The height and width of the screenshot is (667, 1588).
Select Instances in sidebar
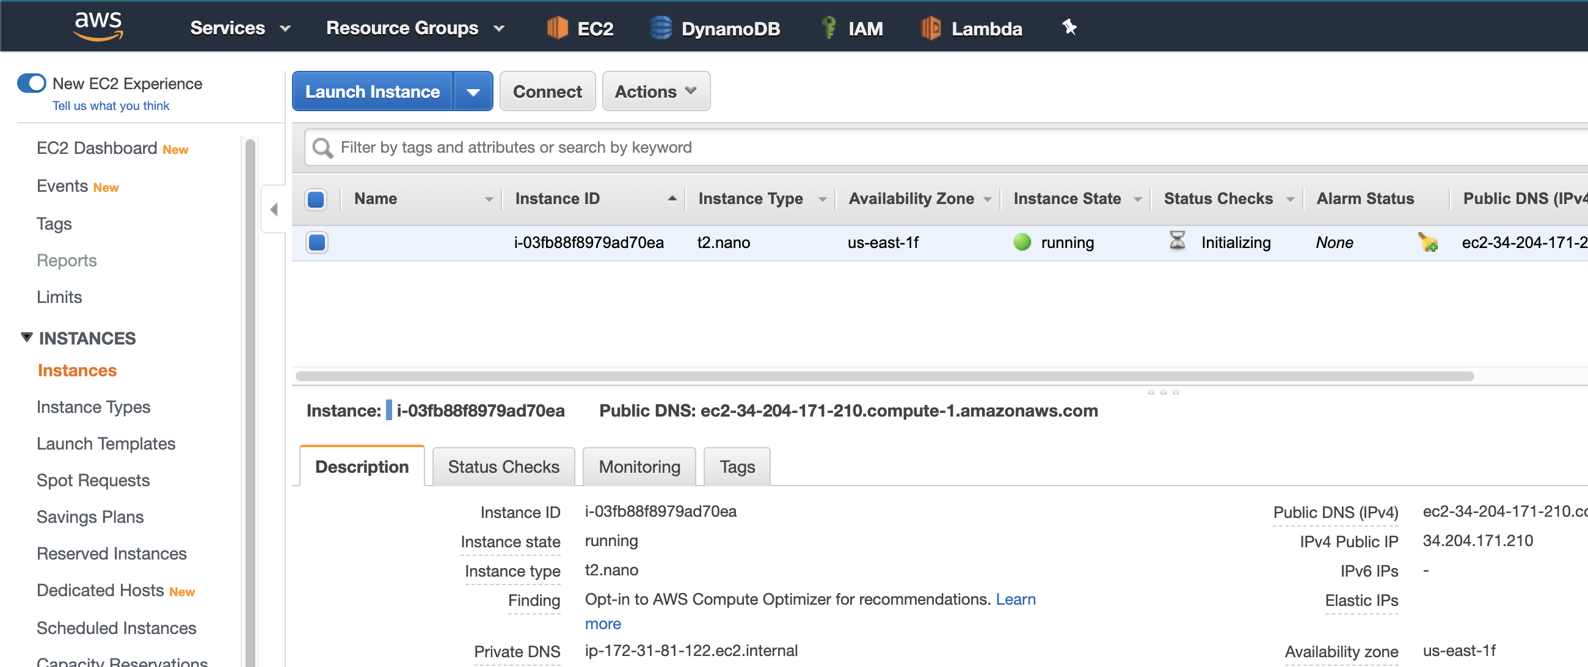tap(77, 370)
